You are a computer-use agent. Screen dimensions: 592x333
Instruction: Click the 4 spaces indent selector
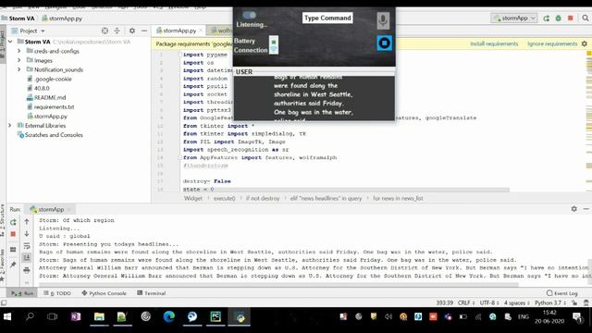(517, 302)
